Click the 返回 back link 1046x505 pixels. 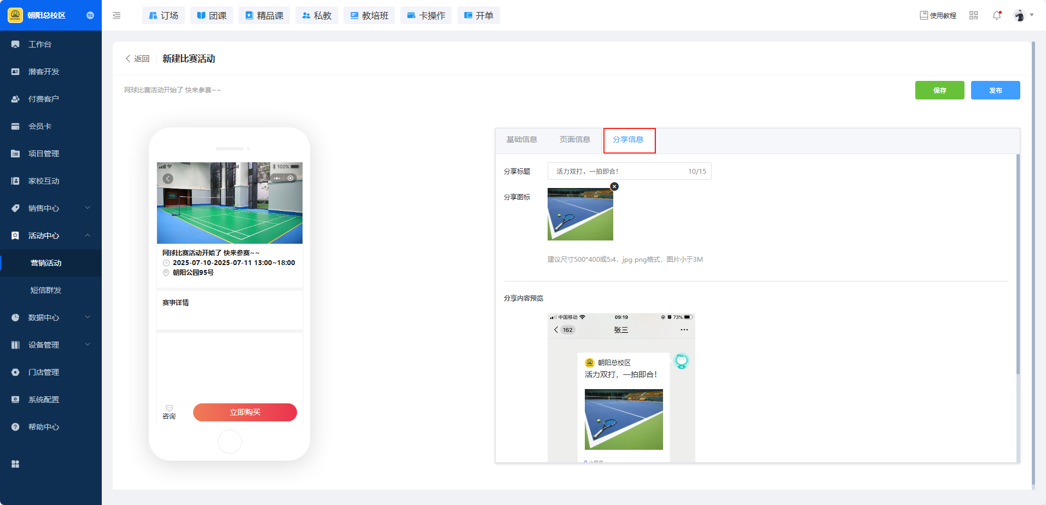(137, 59)
